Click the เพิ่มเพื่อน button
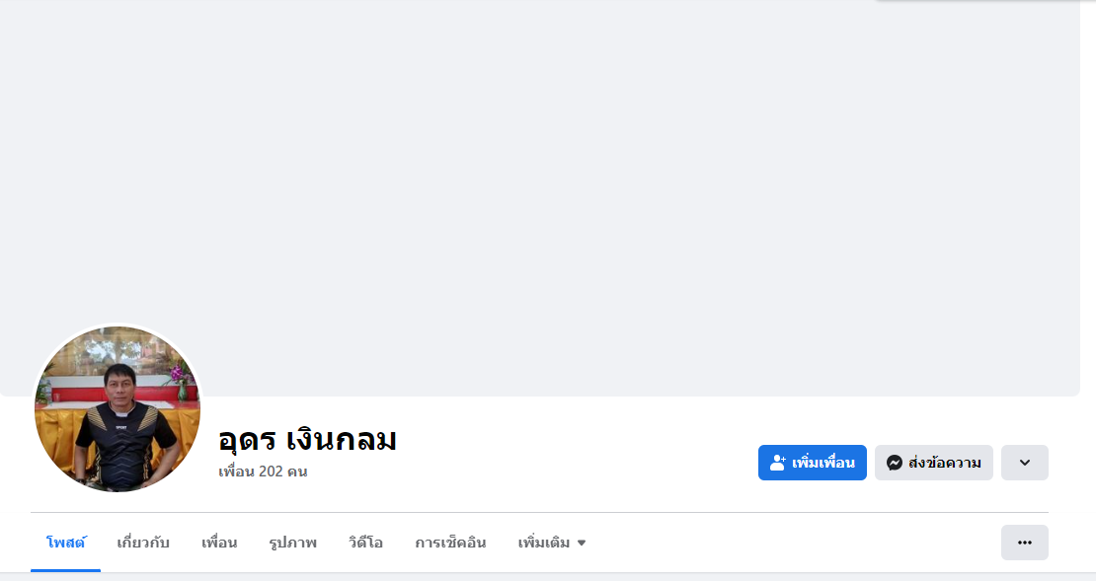 [x=813, y=463]
